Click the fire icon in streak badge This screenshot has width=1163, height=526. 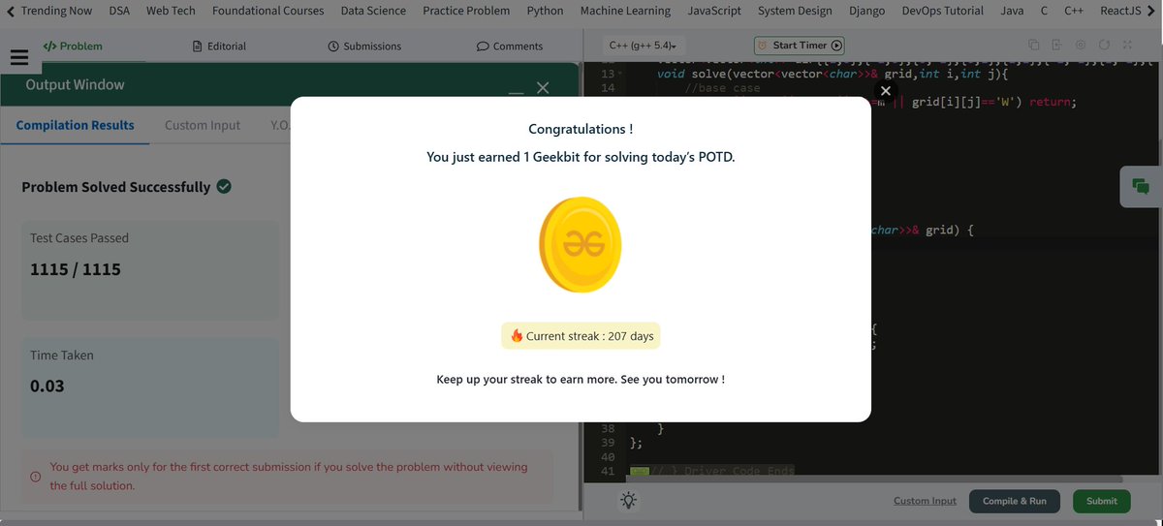[x=517, y=336]
